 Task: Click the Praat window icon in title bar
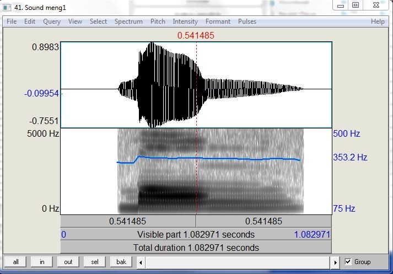click(7, 8)
